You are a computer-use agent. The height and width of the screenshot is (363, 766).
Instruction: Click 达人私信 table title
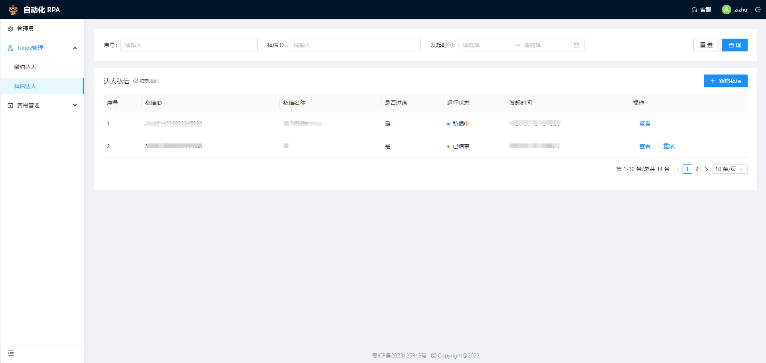[116, 81]
